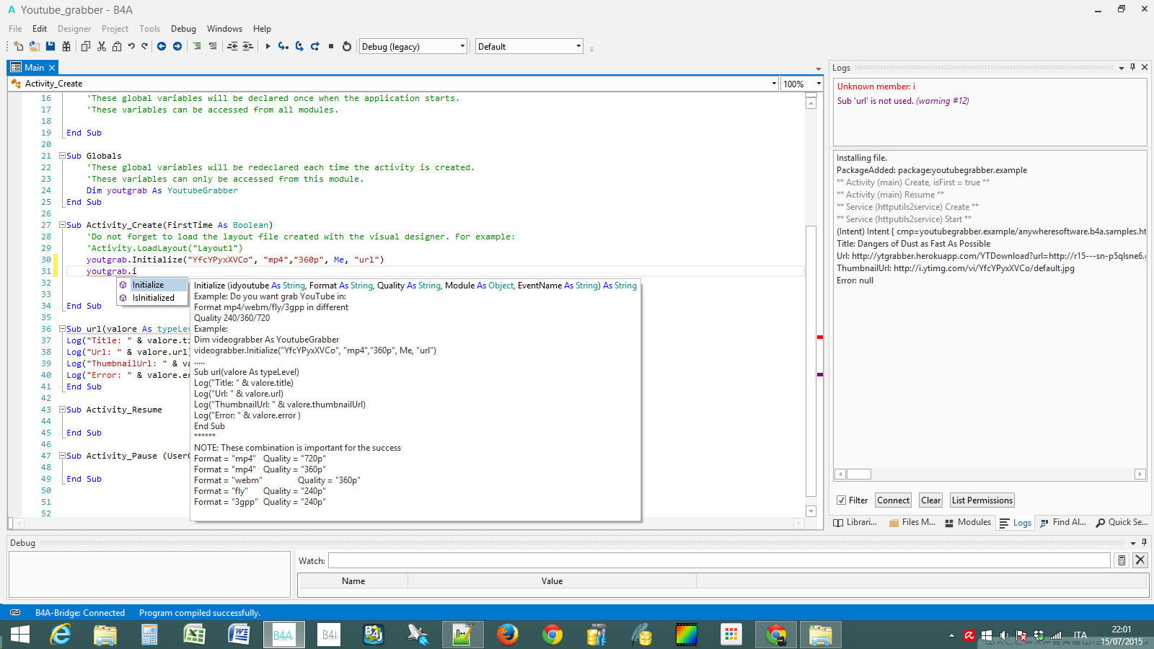Click the Paste clipboard icon
Image resolution: width=1154 pixels, height=649 pixels.
117,46
